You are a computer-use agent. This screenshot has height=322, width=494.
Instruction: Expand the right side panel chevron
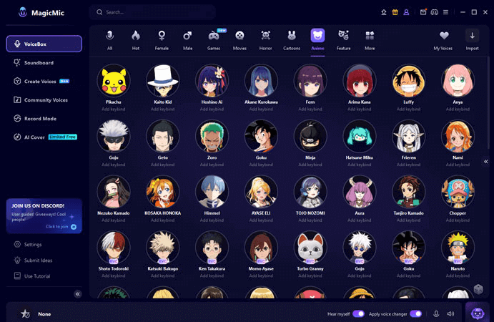pyautogui.click(x=486, y=162)
